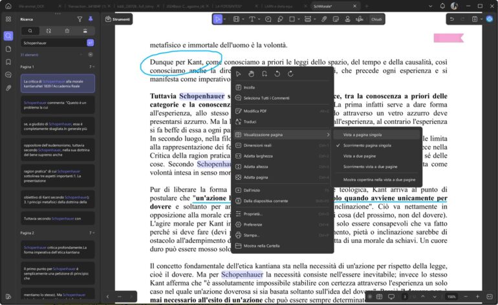Viewport: 498px width, 305px height.
Task: Click the Strumenti button
Action: (118, 19)
